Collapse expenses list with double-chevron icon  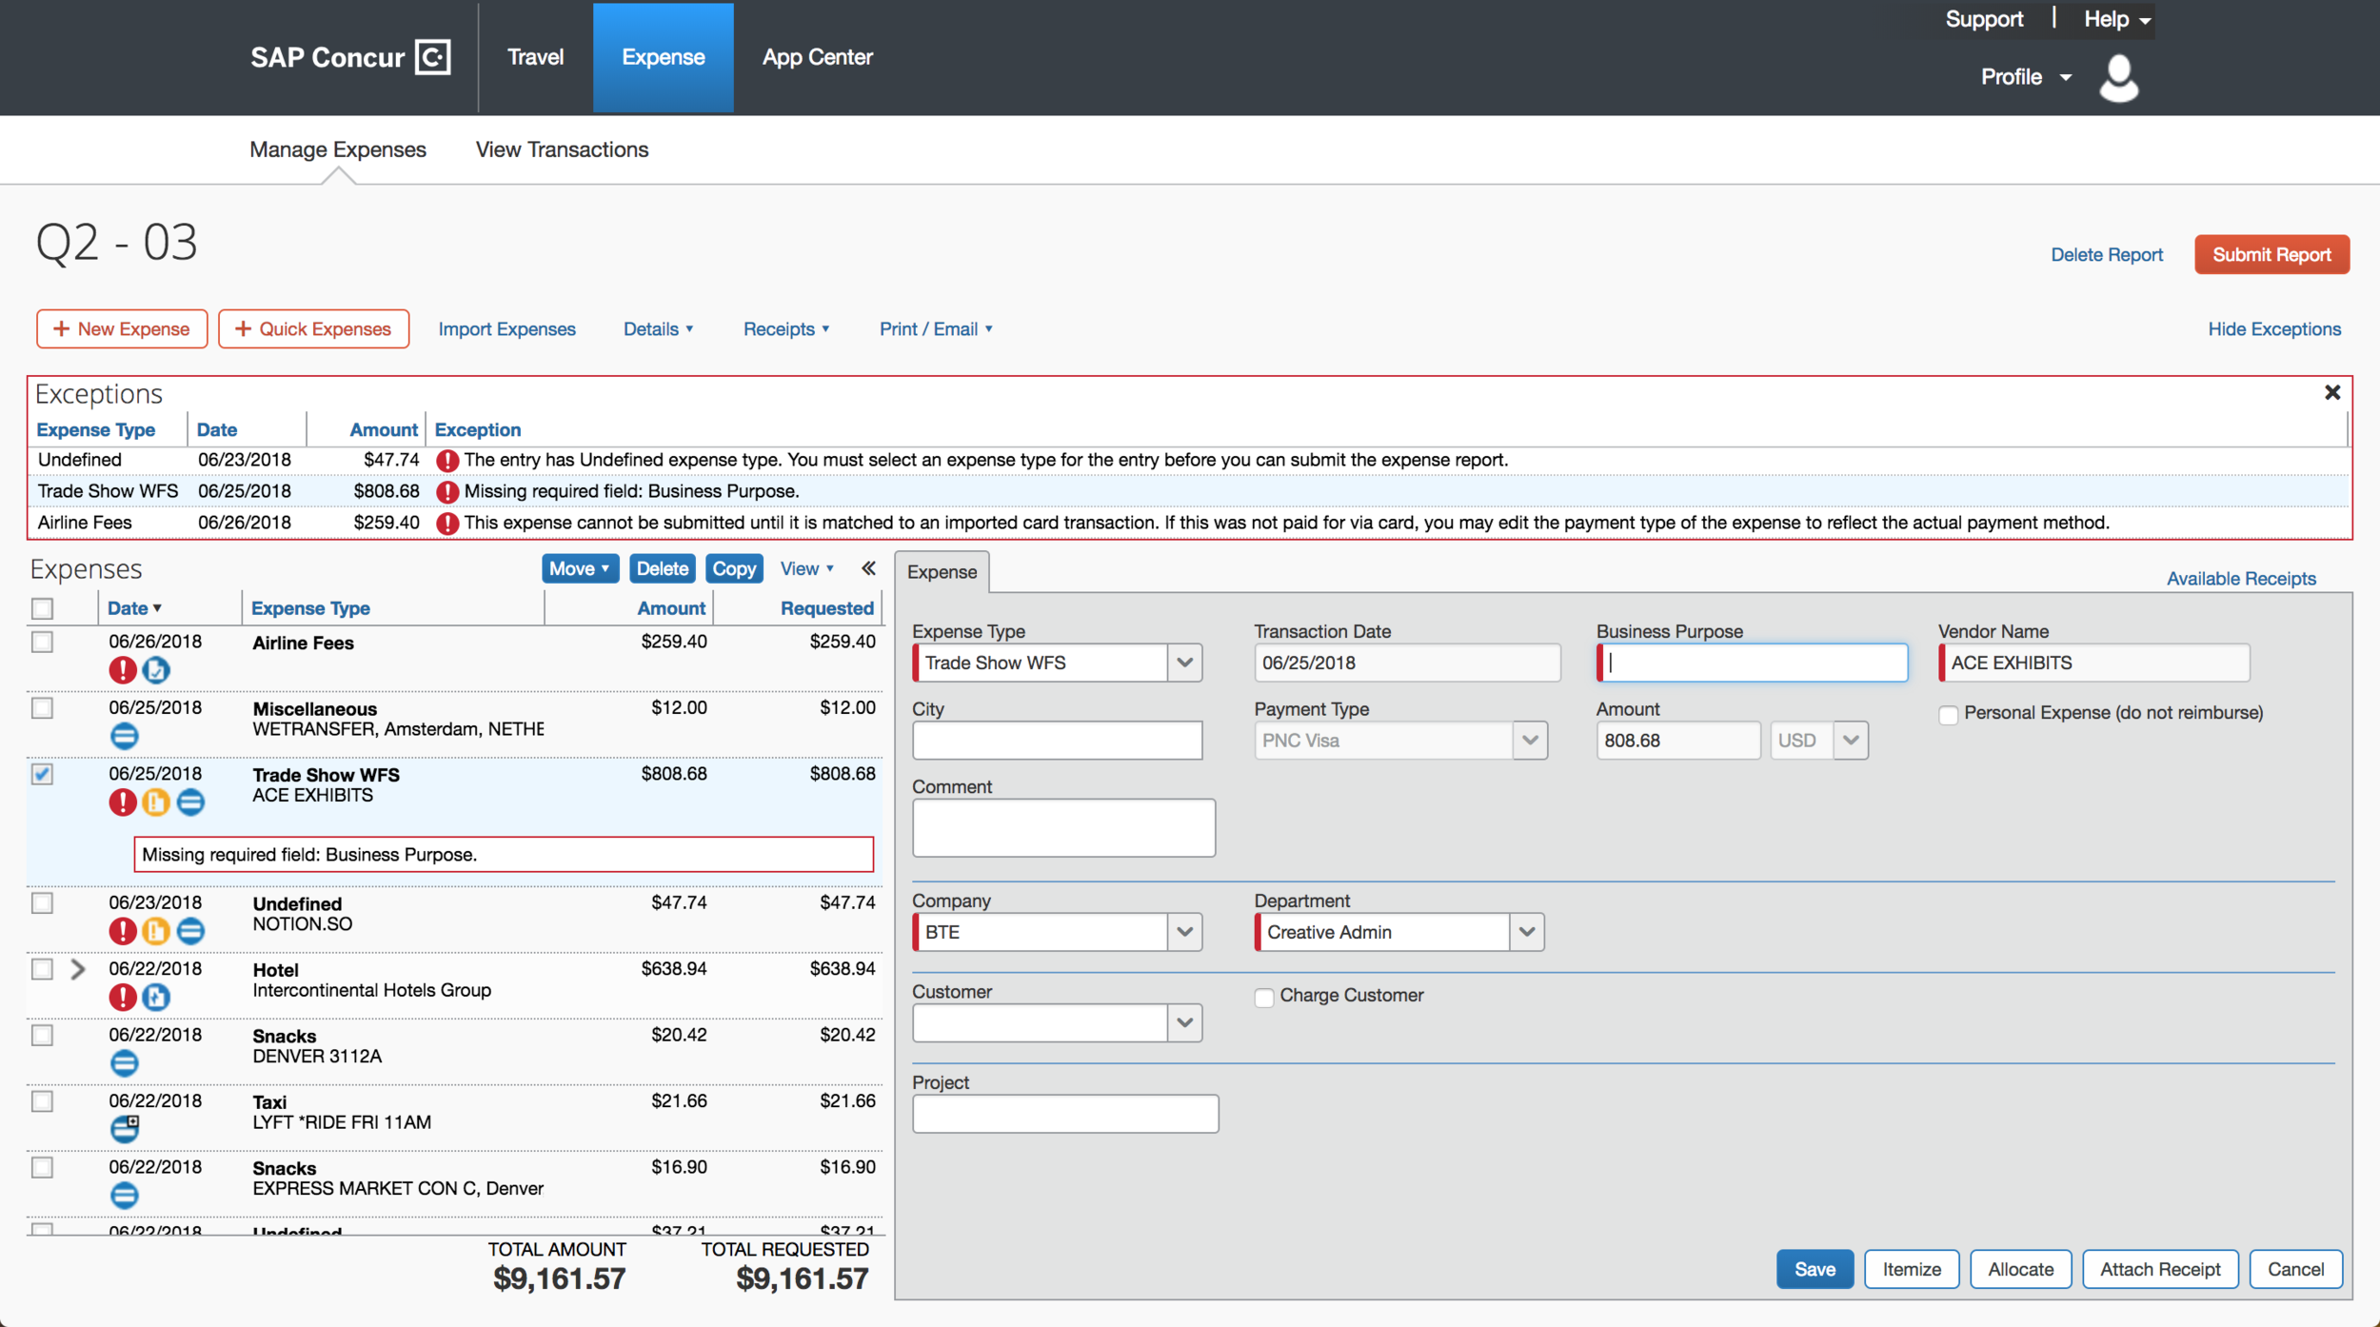pos(868,568)
